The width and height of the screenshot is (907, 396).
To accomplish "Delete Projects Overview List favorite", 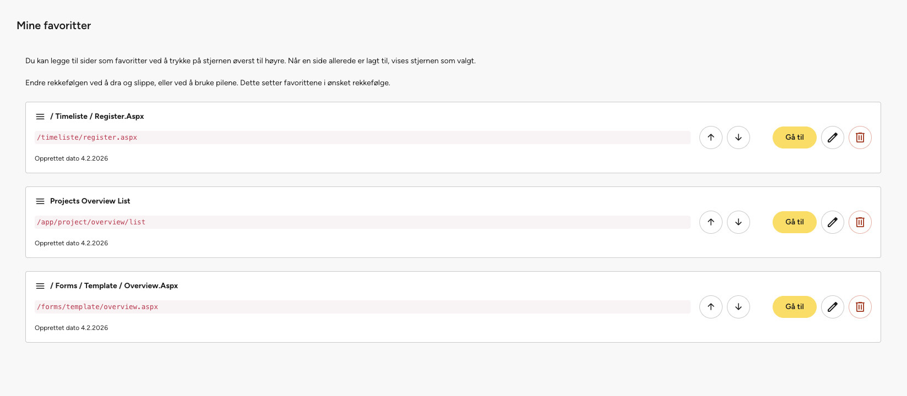I will [860, 222].
